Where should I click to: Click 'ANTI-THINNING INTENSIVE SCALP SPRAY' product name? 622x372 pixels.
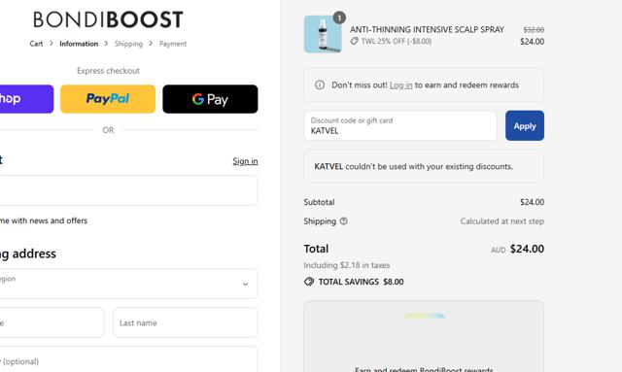click(427, 30)
